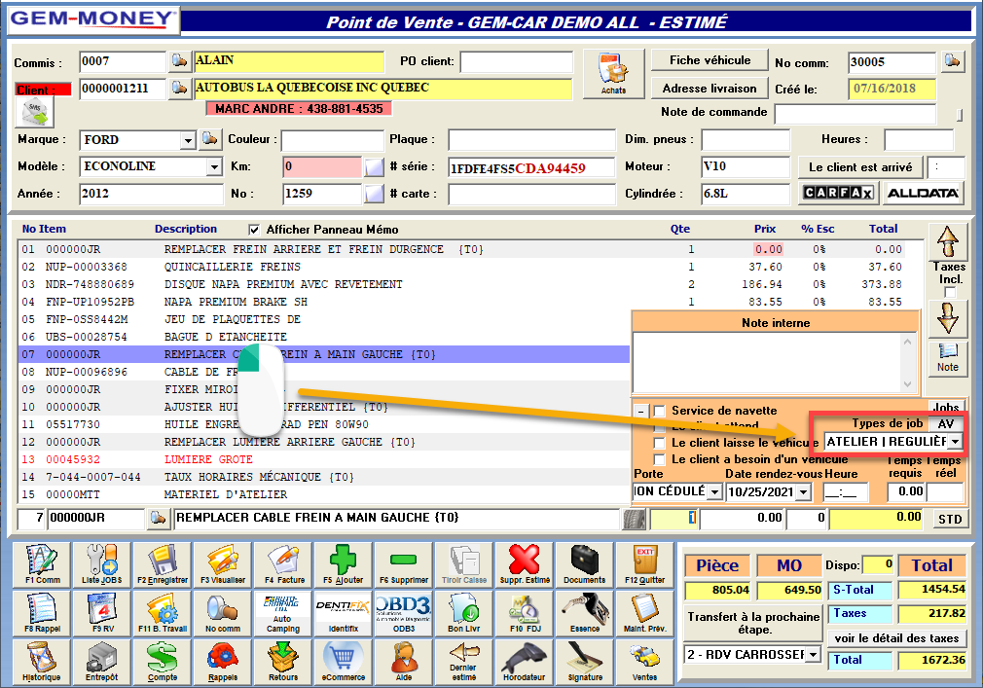
Task: Open the Achats purchases icon
Action: tap(613, 74)
